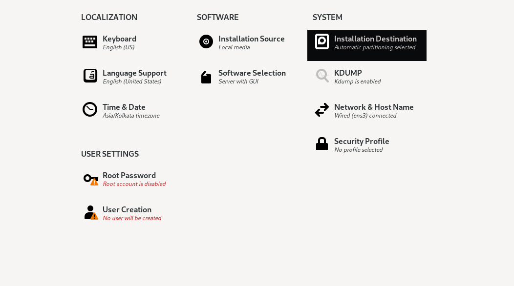Click the Software Selection package icon
The height and width of the screenshot is (286, 514).
coord(206,77)
